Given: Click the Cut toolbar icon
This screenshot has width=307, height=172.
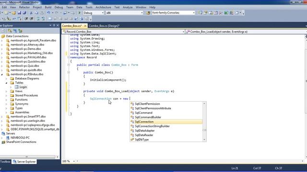Looking at the screenshot, I should 31,13.
